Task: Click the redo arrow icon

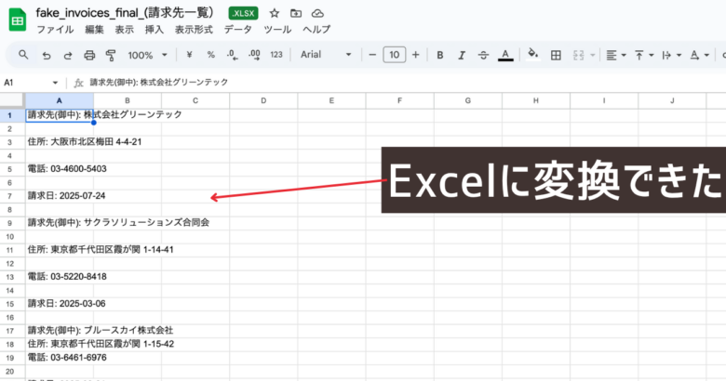Action: [x=68, y=55]
